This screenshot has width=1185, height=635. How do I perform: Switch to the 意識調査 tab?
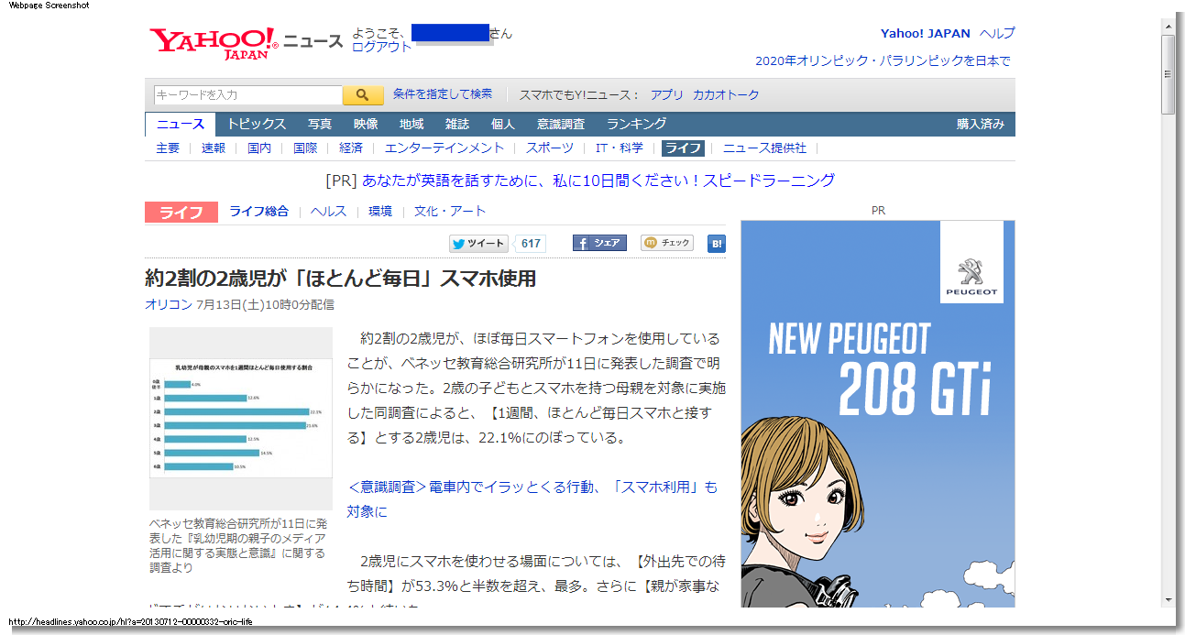[561, 125]
